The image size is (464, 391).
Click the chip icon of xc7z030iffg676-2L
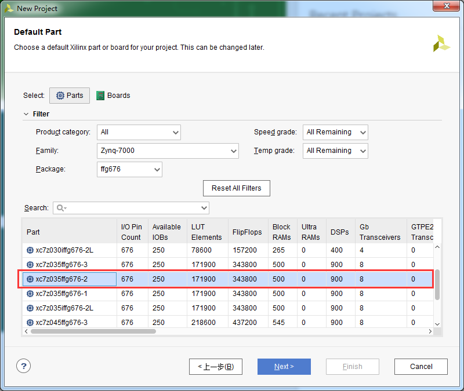(30, 250)
